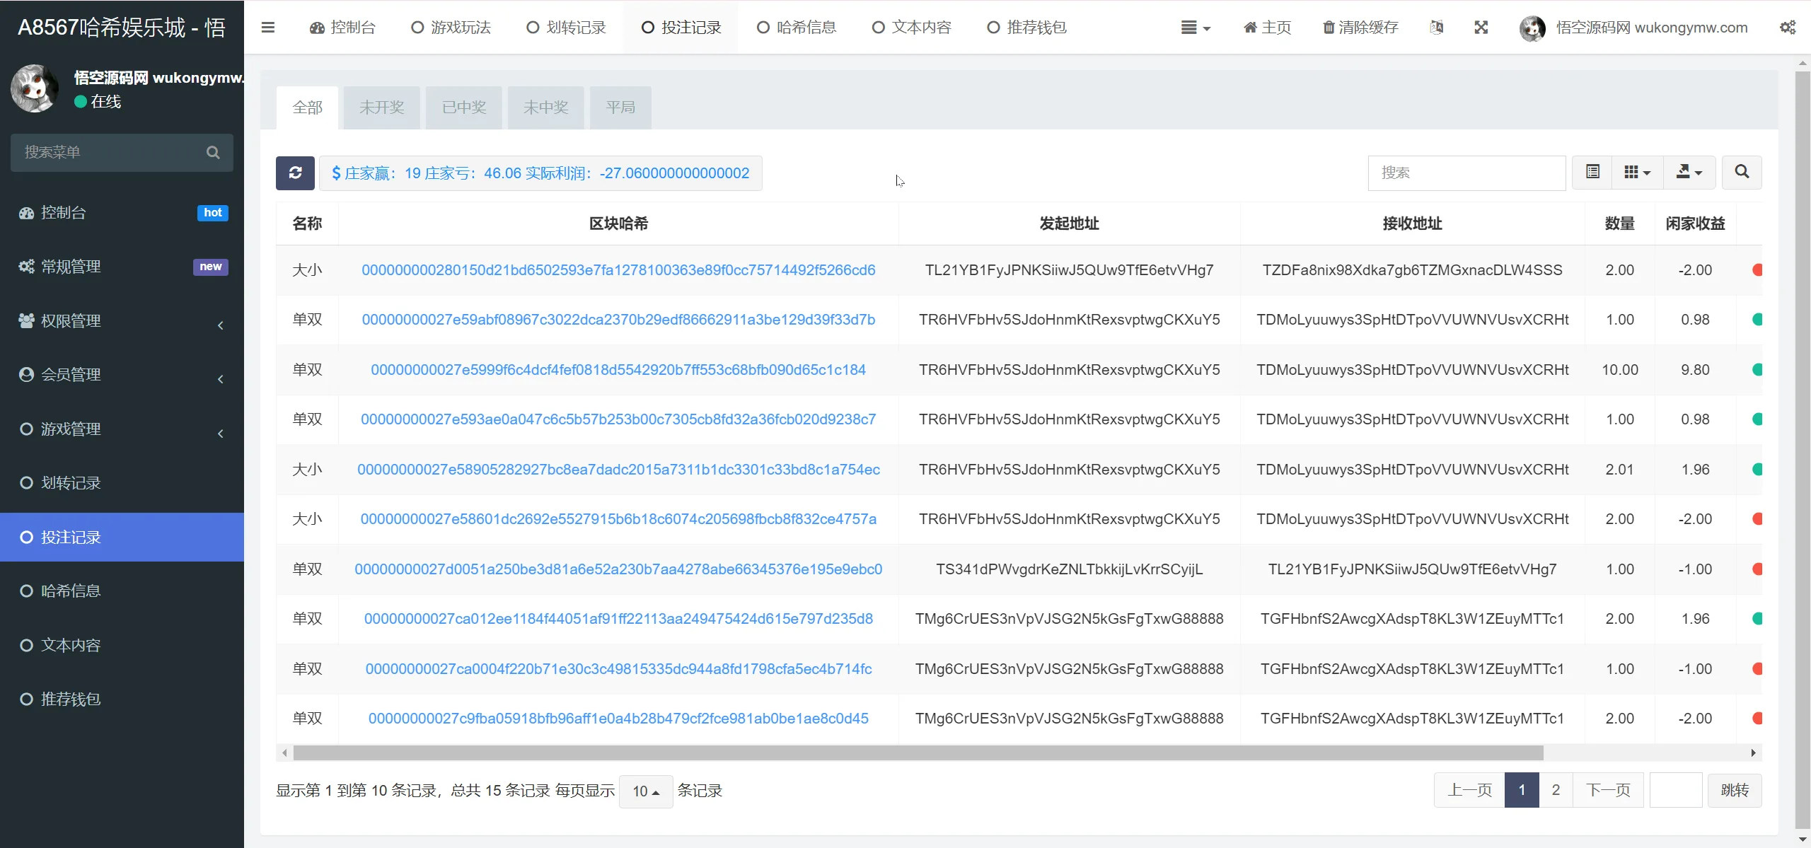This screenshot has height=848, width=1811.
Task: Search records using the magnifier icon
Action: pos(1741,172)
